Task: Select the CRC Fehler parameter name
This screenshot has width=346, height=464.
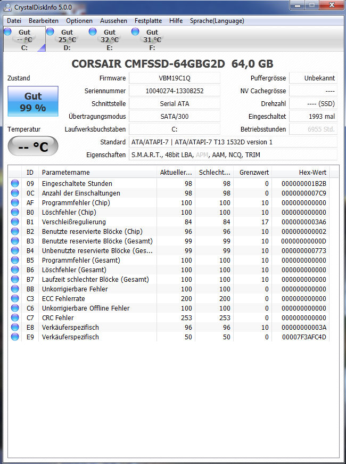Action: tap(57, 318)
